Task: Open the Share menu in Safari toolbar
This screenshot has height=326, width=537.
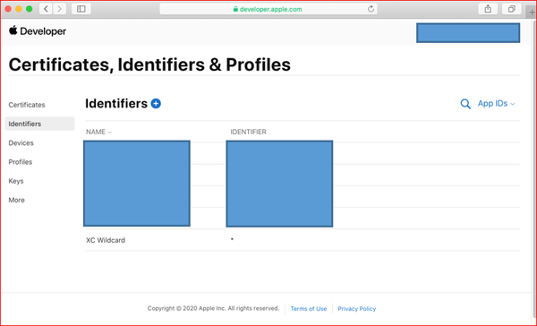Action: (488, 9)
